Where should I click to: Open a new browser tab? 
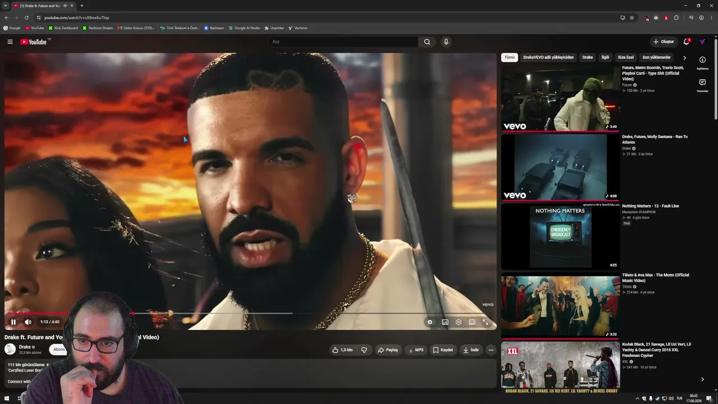click(81, 6)
